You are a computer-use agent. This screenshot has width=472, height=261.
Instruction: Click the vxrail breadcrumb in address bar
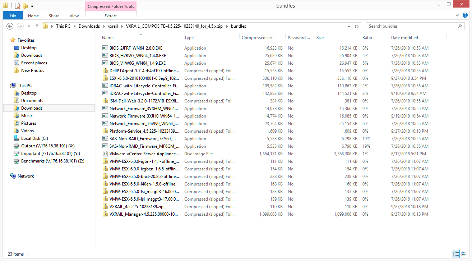click(x=113, y=26)
